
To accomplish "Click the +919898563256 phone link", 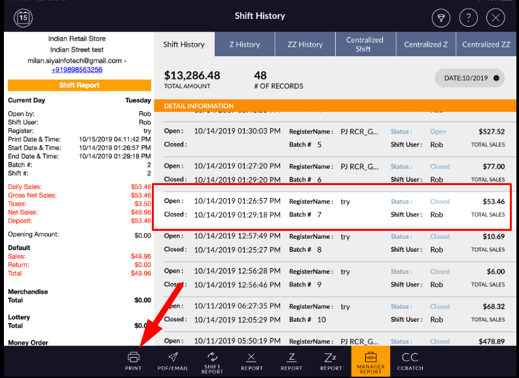I will coord(79,70).
